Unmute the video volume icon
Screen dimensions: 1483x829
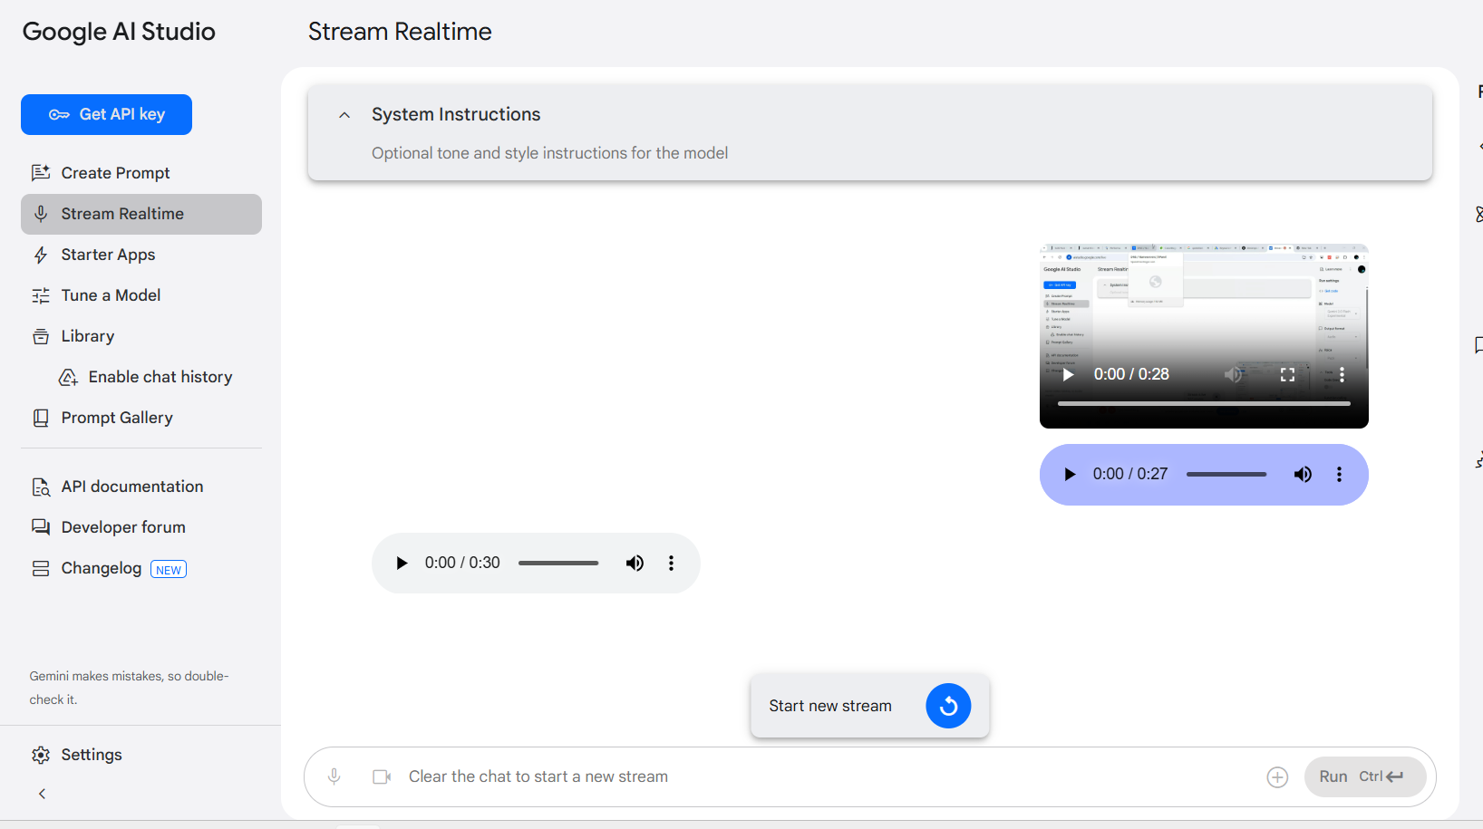point(1233,374)
